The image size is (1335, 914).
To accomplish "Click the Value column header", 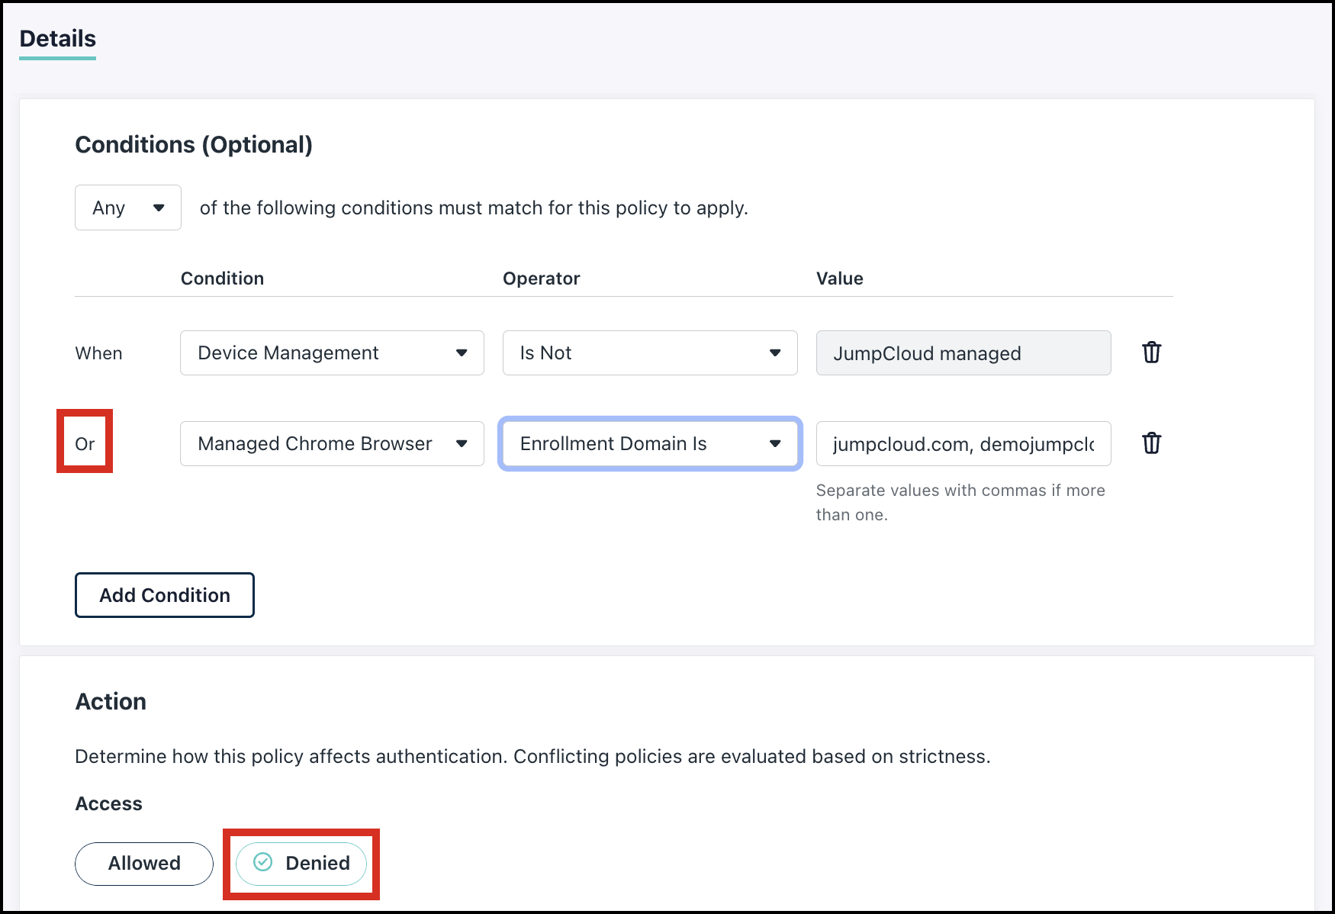I will 840,278.
